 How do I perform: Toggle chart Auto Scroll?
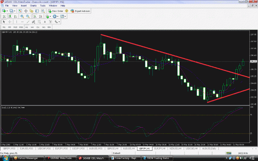point(35,16)
